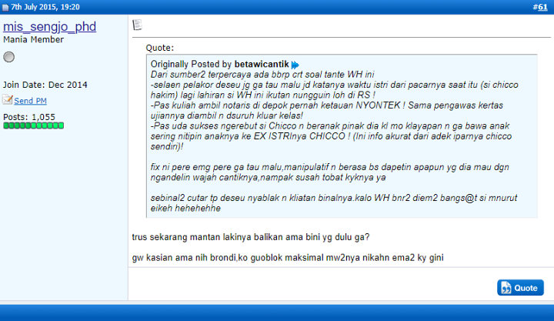Click the '7th July 2015, 19:20' timestamp
554x321 pixels.
click(x=45, y=7)
